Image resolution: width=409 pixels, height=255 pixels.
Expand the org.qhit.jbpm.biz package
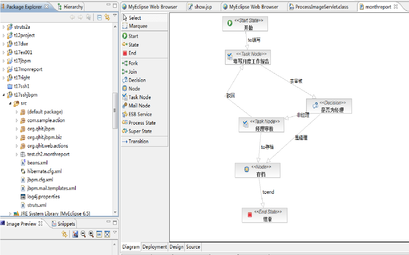tap(17, 137)
